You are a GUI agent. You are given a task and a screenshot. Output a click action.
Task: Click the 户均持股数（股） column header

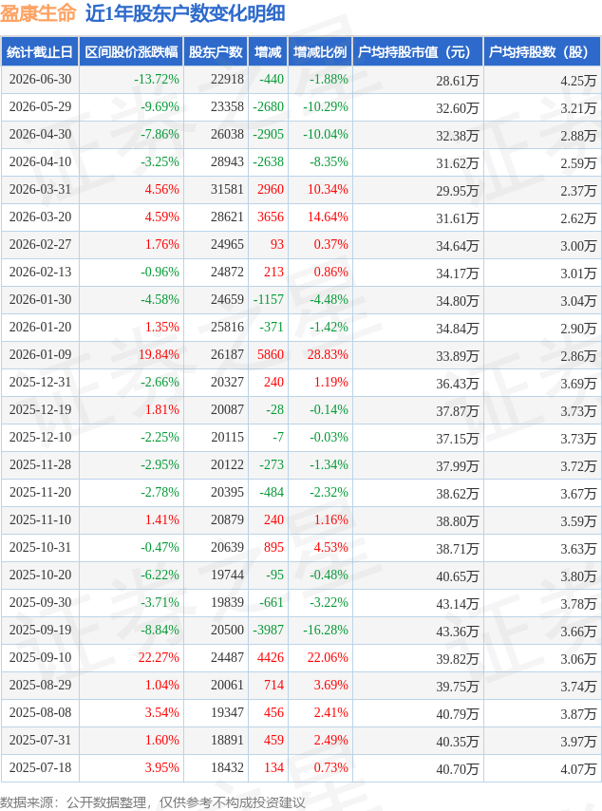[542, 51]
